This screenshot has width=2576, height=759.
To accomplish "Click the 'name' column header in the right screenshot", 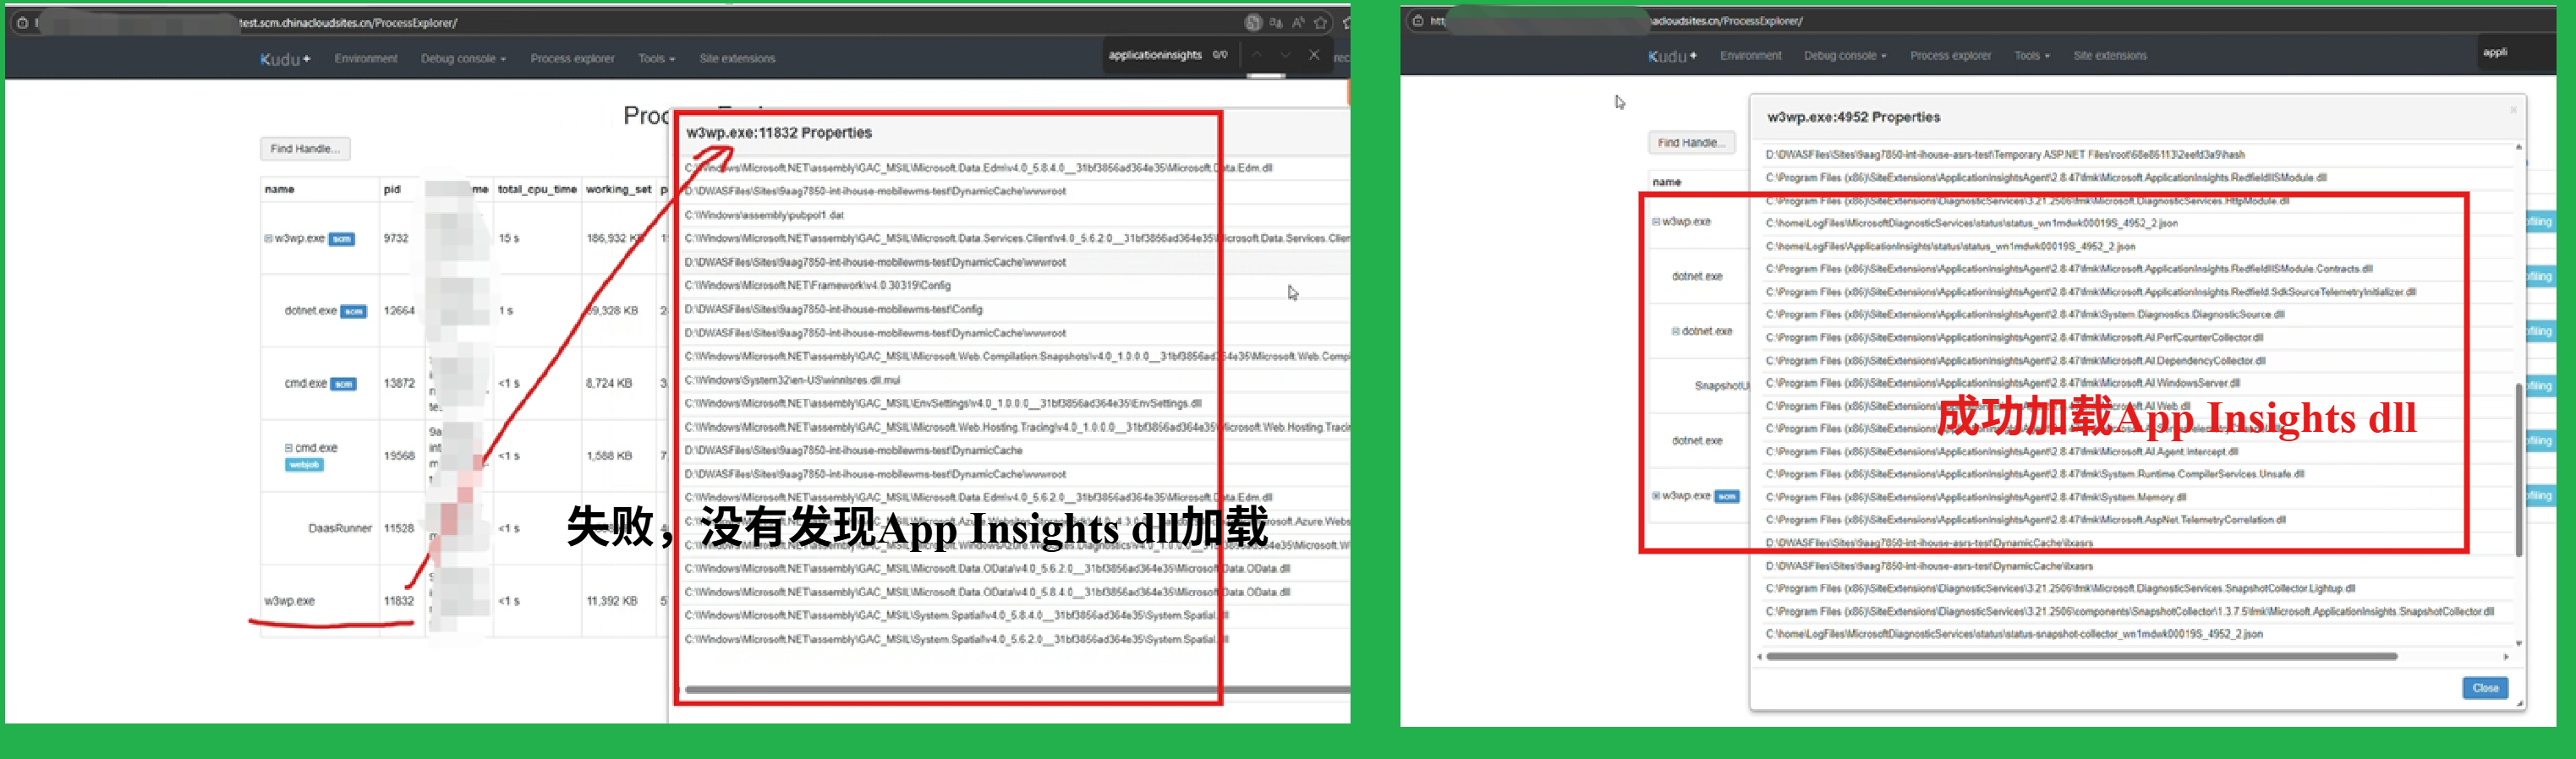I will [x=1666, y=182].
